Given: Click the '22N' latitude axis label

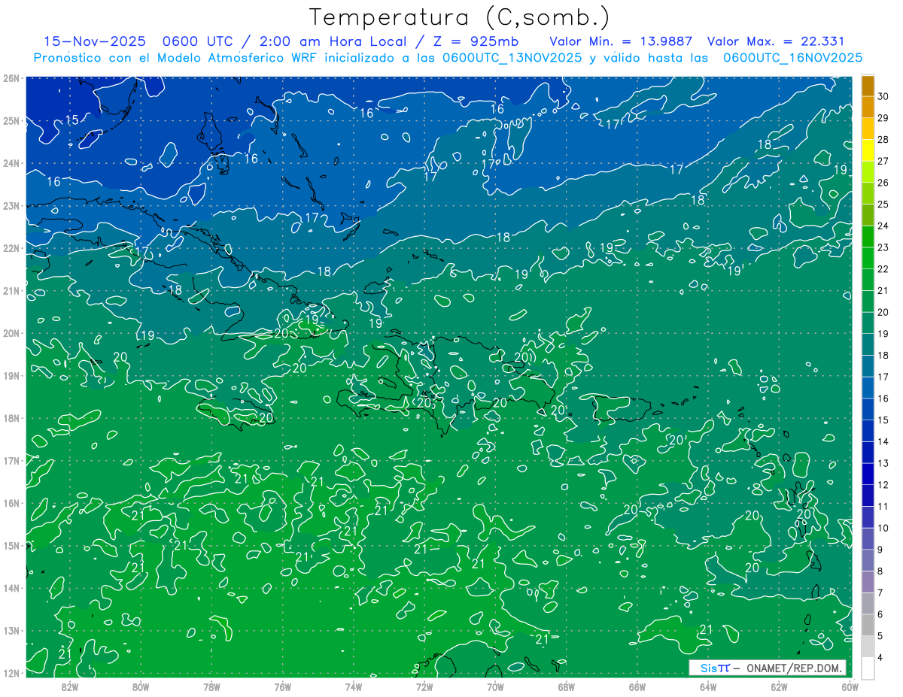Looking at the screenshot, I should (x=11, y=248).
